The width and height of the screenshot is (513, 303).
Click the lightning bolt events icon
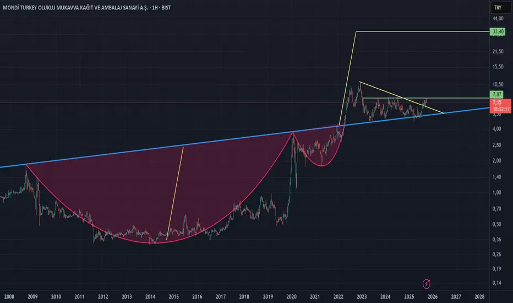(426, 284)
